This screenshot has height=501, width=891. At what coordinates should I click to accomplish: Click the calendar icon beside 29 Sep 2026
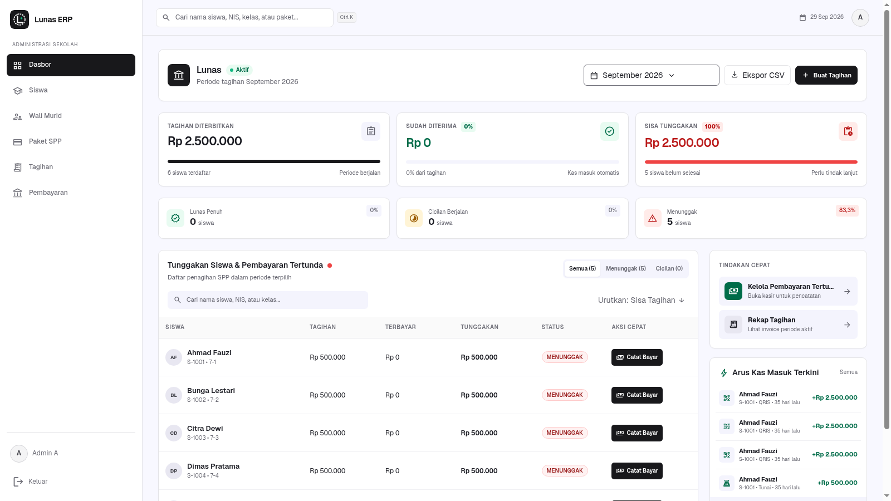(x=802, y=17)
